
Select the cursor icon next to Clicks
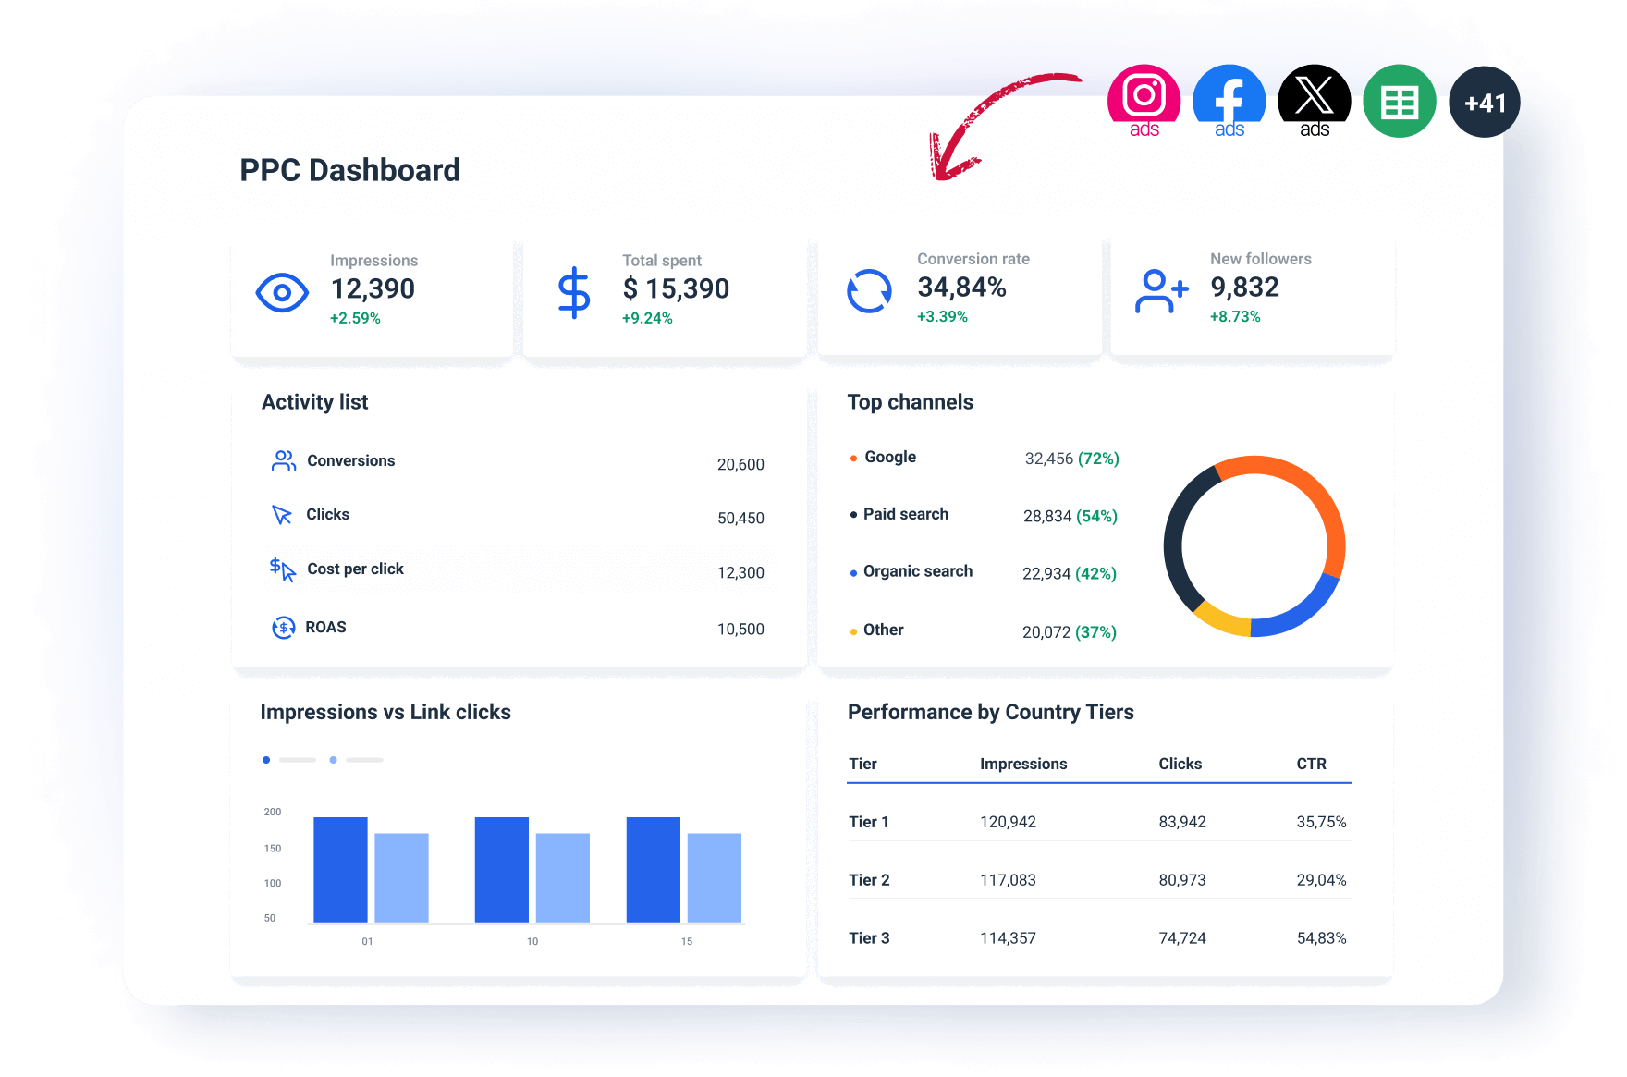point(282,515)
